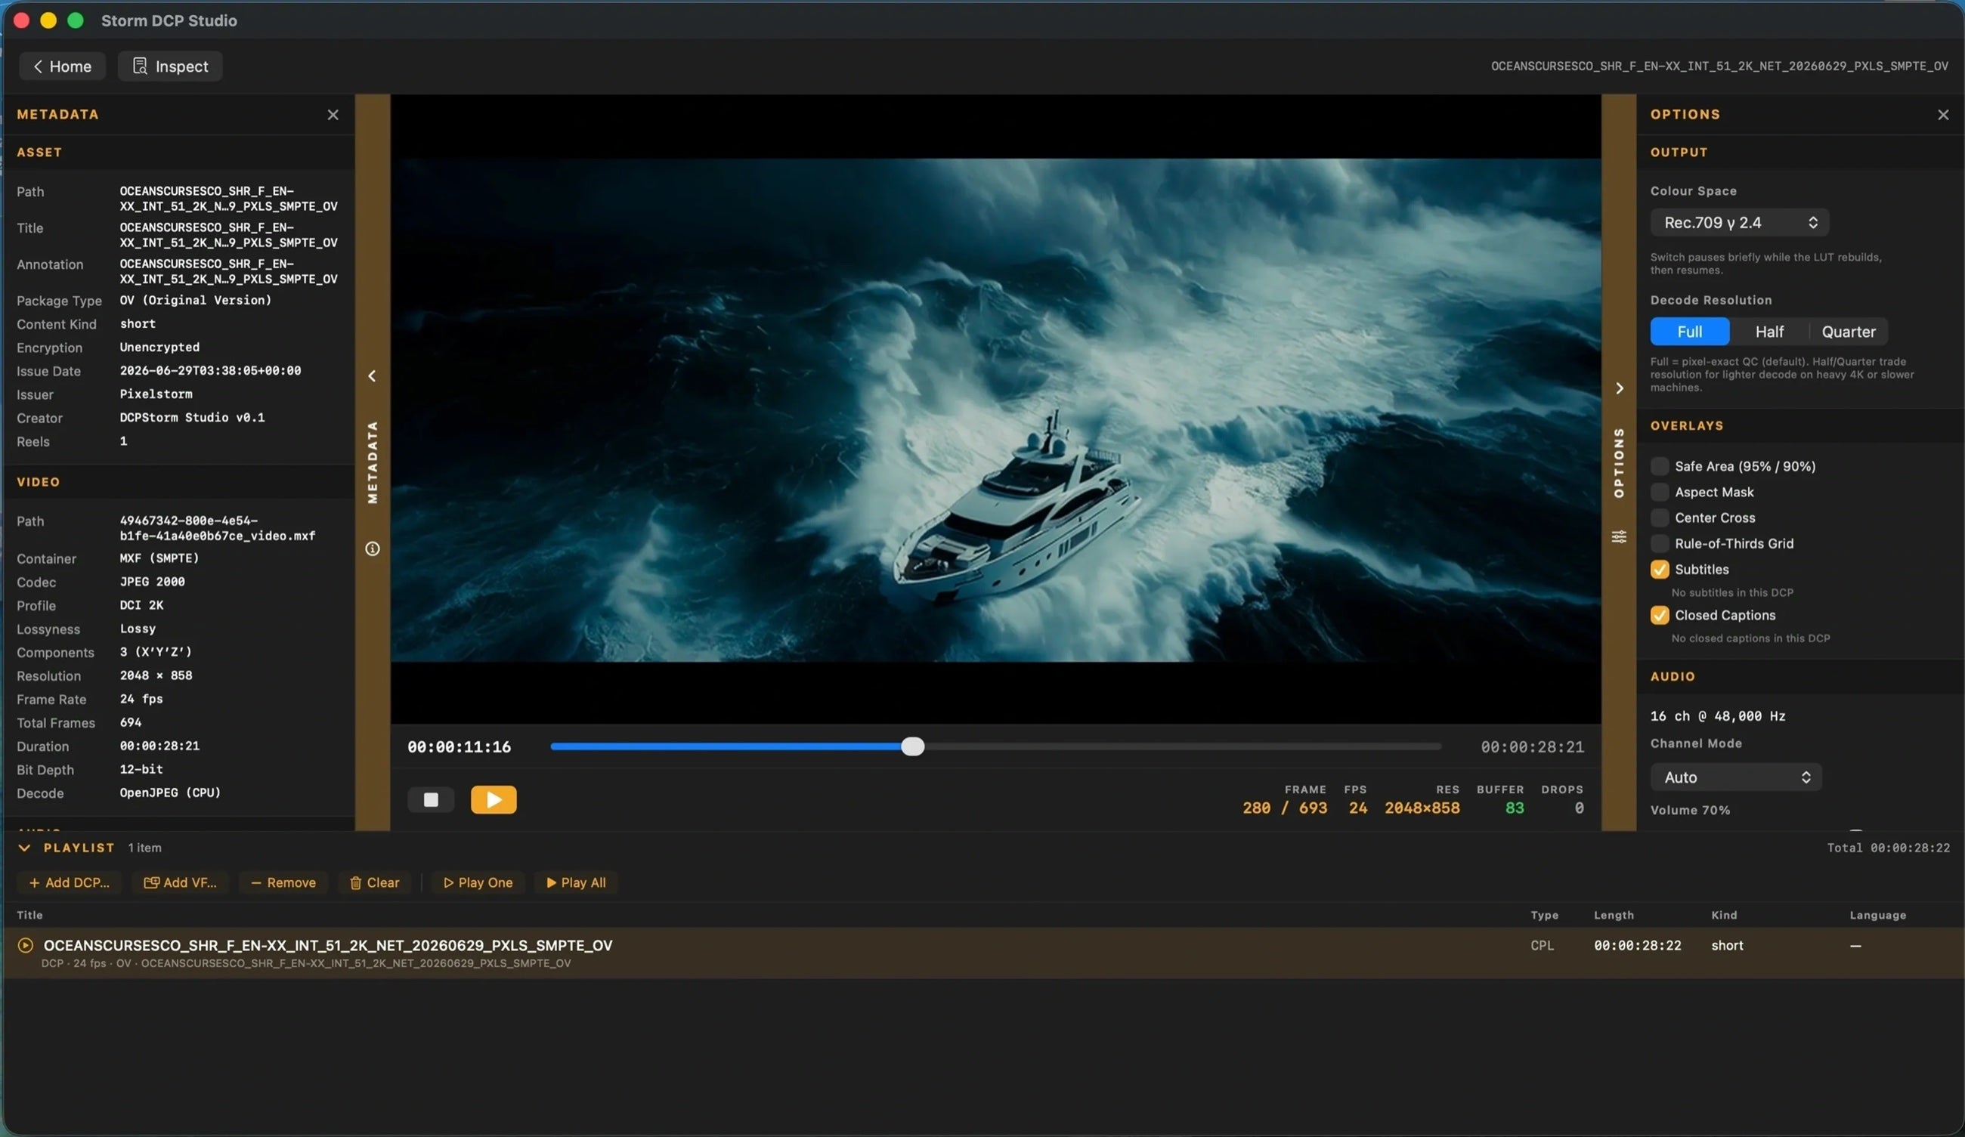Viewport: 1965px width, 1137px height.
Task: Click the RES value 2048×858 under playback
Action: click(x=1422, y=808)
